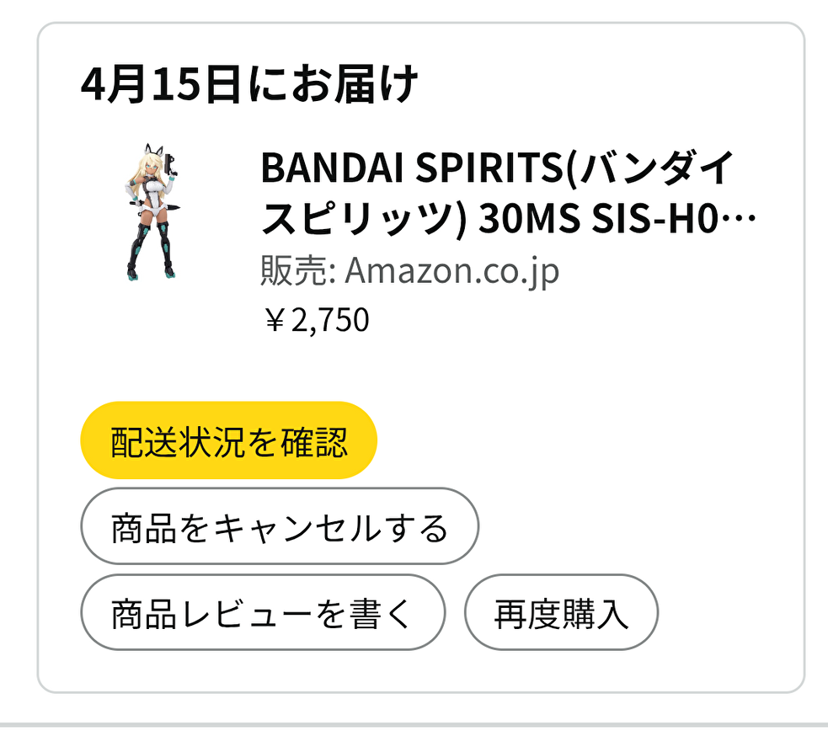
Task: Click the 配送状況を確認 yellow button
Action: click(x=228, y=440)
